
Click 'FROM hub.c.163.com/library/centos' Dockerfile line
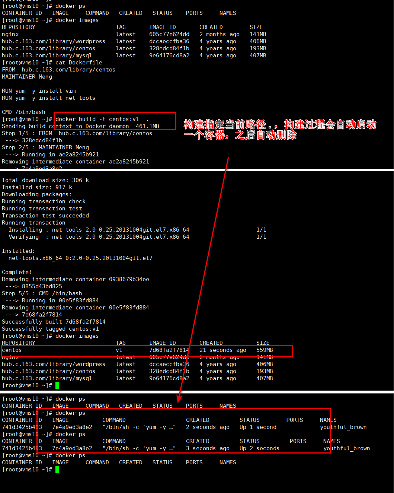(x=58, y=70)
